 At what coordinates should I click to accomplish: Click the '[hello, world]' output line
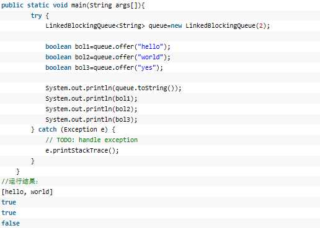[x=27, y=192]
